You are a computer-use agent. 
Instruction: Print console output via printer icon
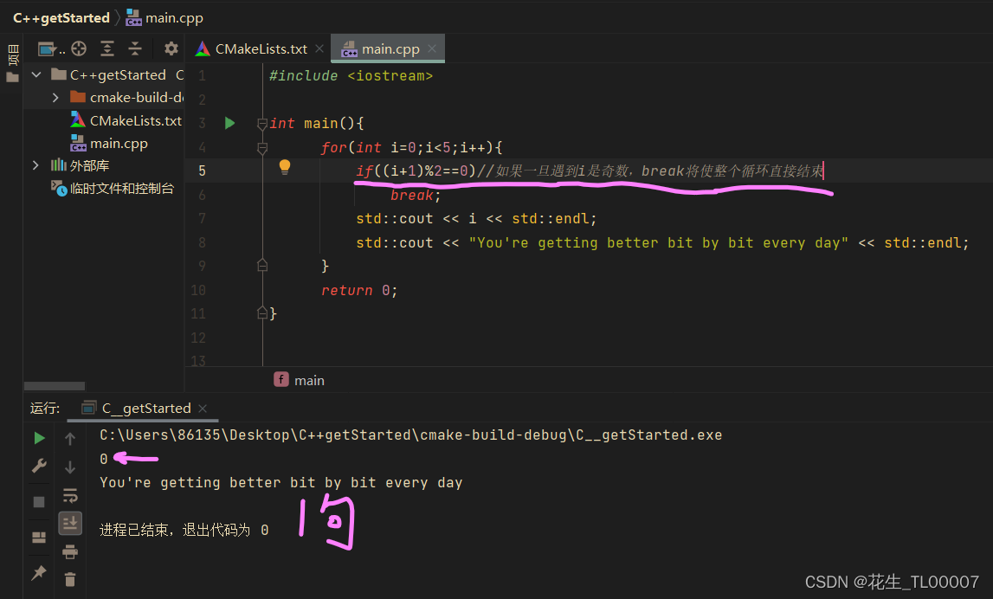(x=70, y=551)
